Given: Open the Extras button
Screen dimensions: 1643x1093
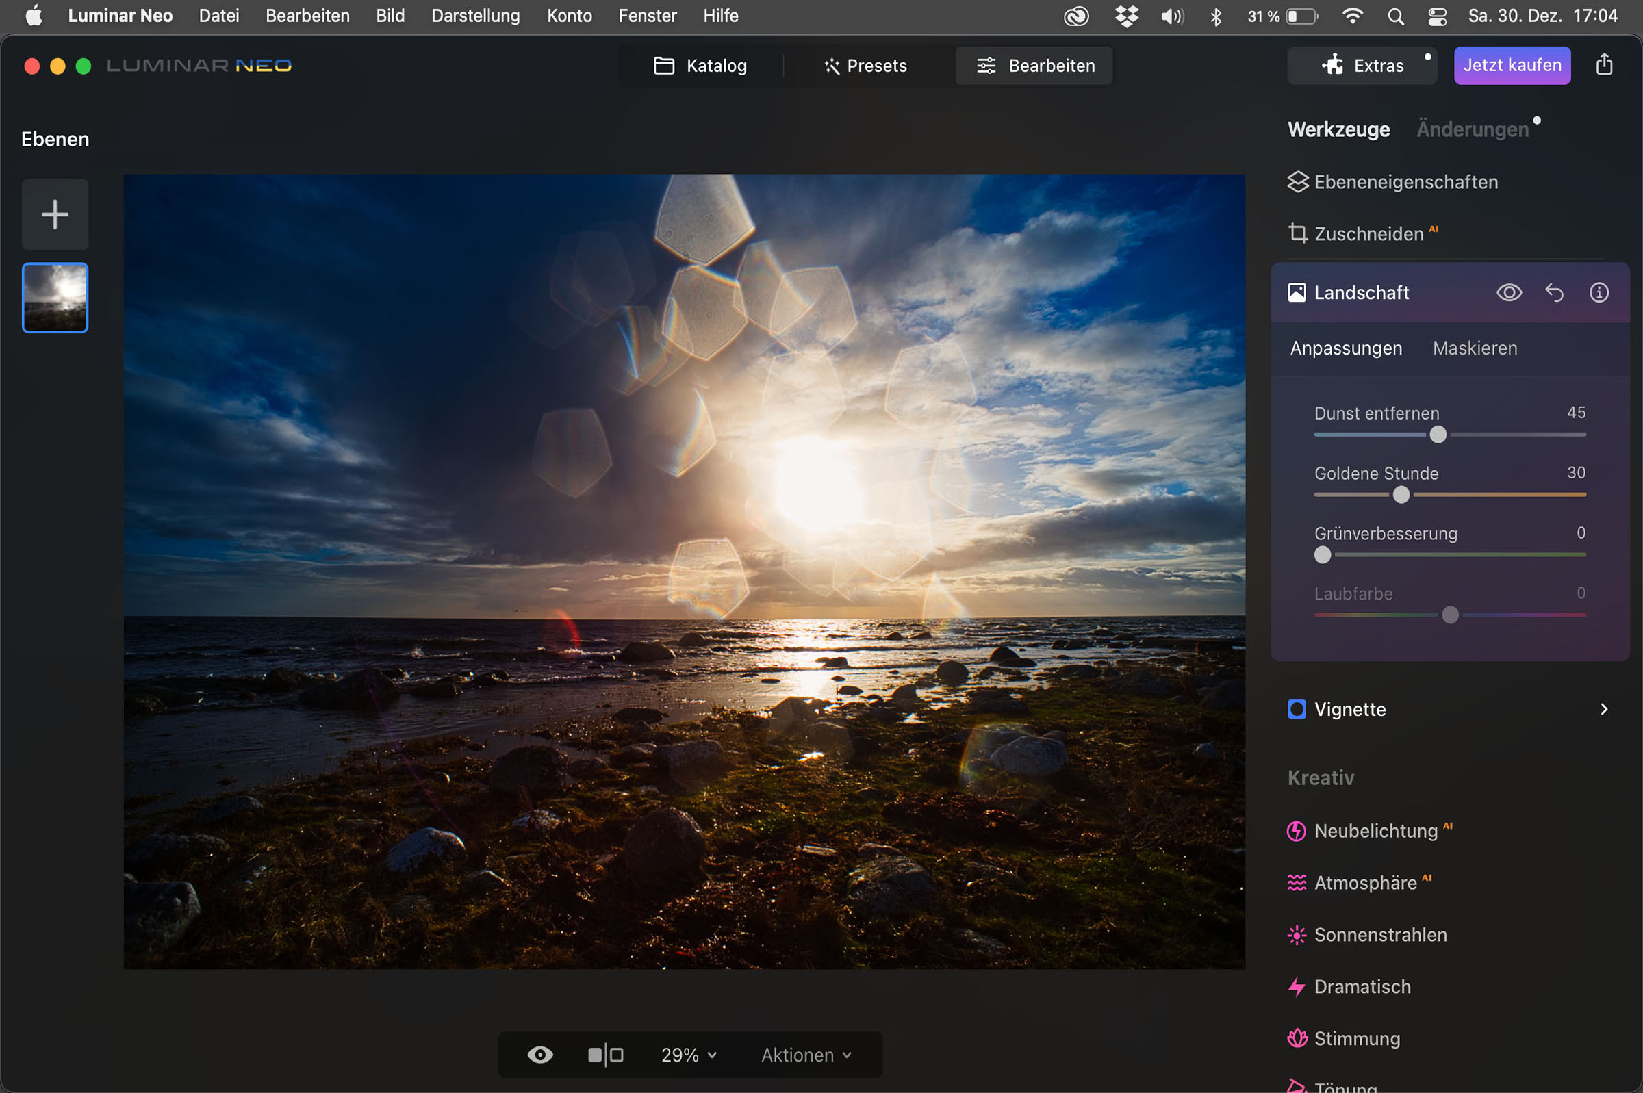Looking at the screenshot, I should tap(1362, 66).
